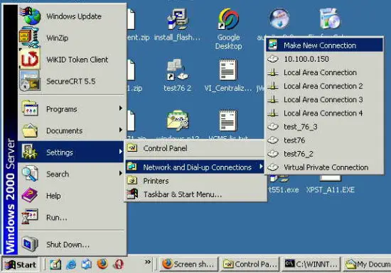Viewport: 391px width, 273px height.
Task: Open Local Area Connection 3
Action: 324,99
